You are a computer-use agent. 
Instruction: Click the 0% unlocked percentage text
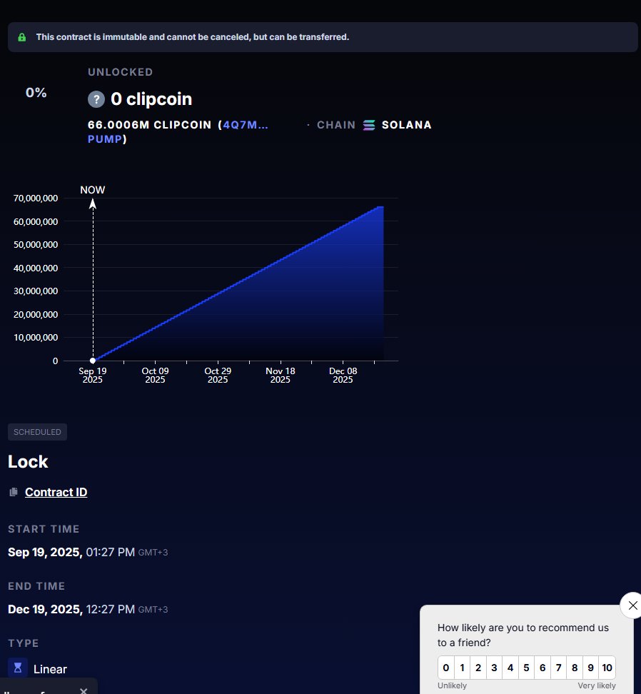[36, 93]
